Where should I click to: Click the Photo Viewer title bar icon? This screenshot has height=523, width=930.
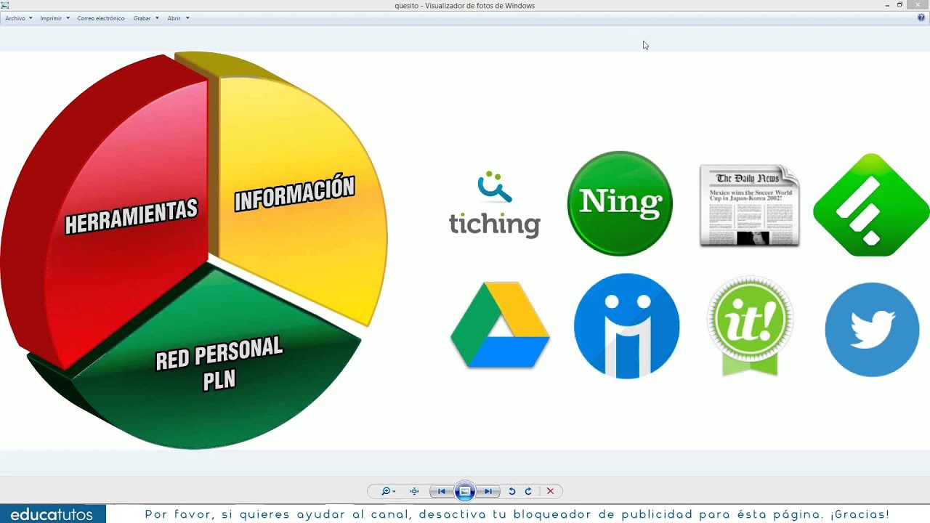5,5
